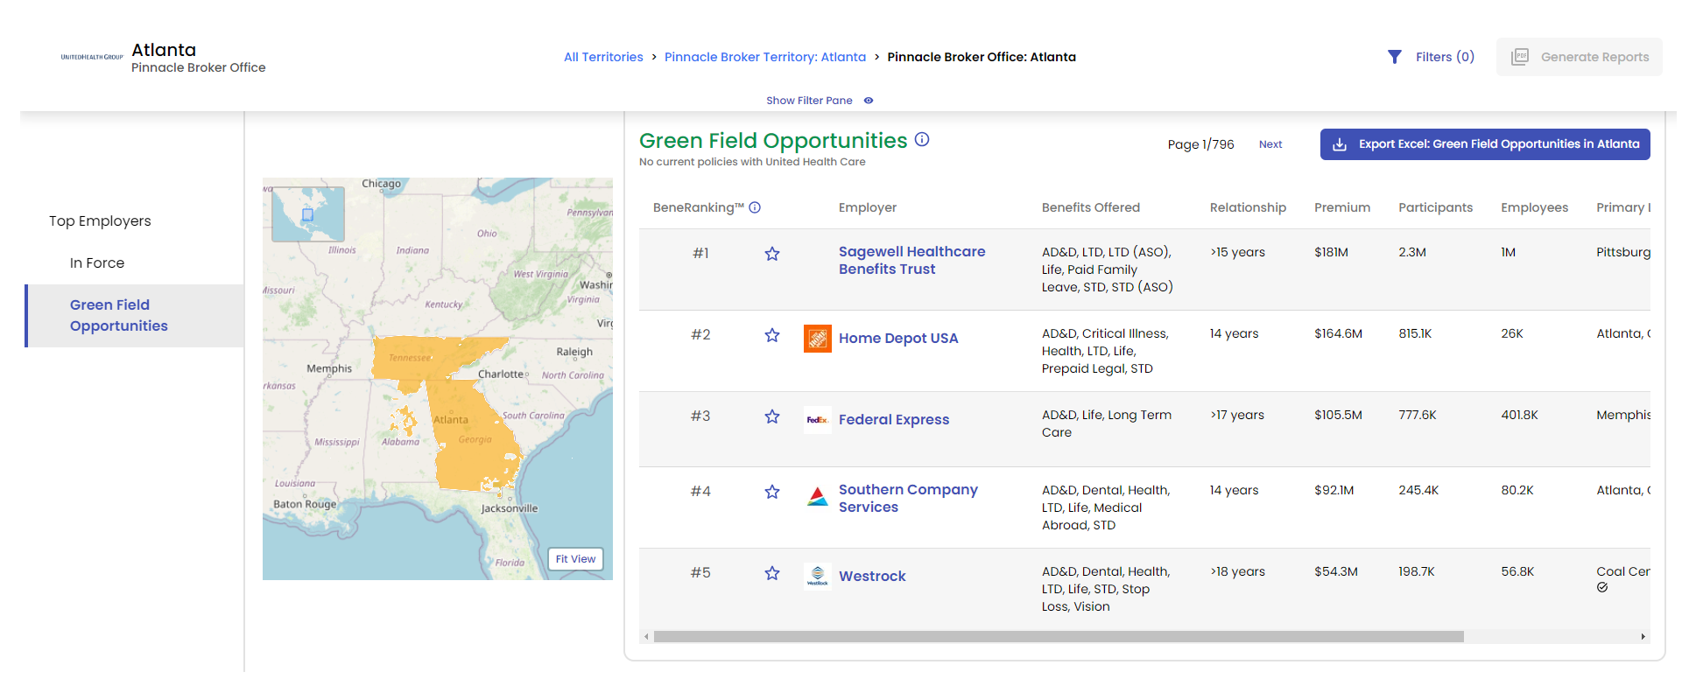Open Southern Company Services employer link
1696x700 pixels.
click(x=908, y=499)
